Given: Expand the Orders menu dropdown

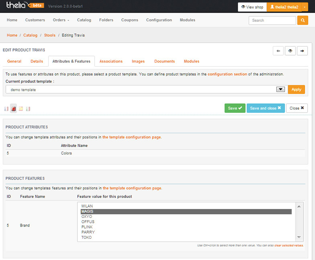Looking at the screenshot, I should click(61, 20).
